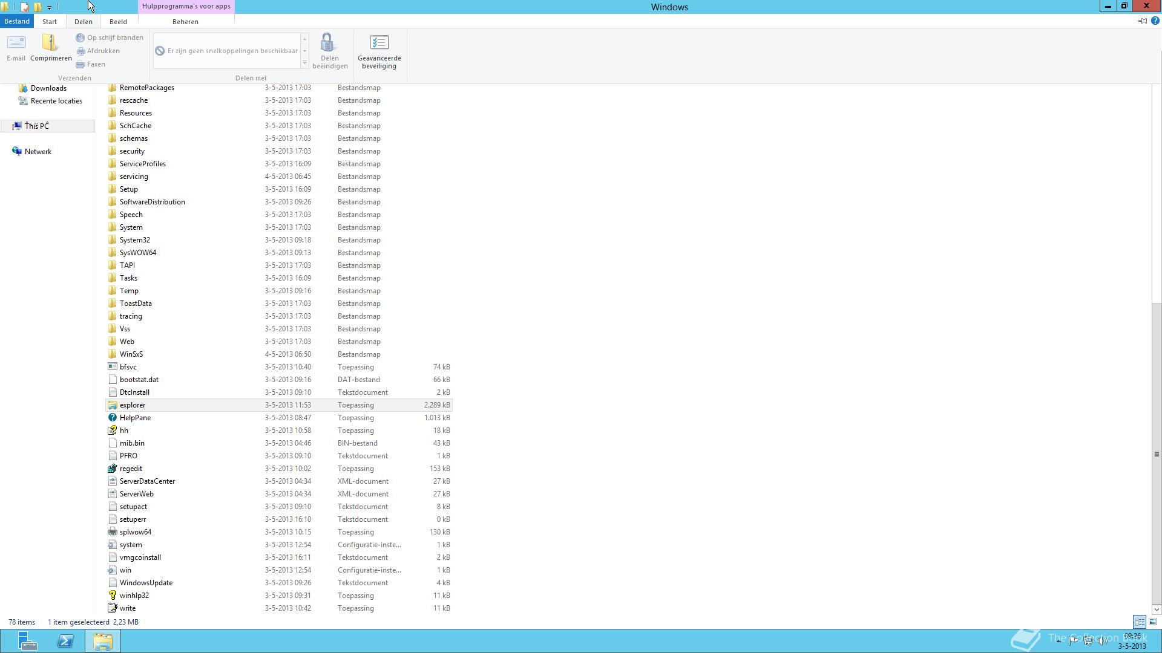Open the Beheren tab
The image size is (1162, 653).
pos(185,22)
